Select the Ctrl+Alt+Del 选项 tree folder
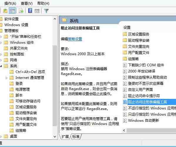The width and height of the screenshot is (176, 147). (x=30, y=72)
